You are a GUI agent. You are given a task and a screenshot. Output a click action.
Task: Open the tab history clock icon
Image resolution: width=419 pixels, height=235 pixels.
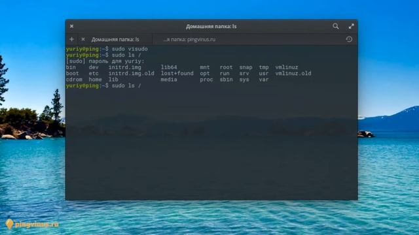coord(349,39)
